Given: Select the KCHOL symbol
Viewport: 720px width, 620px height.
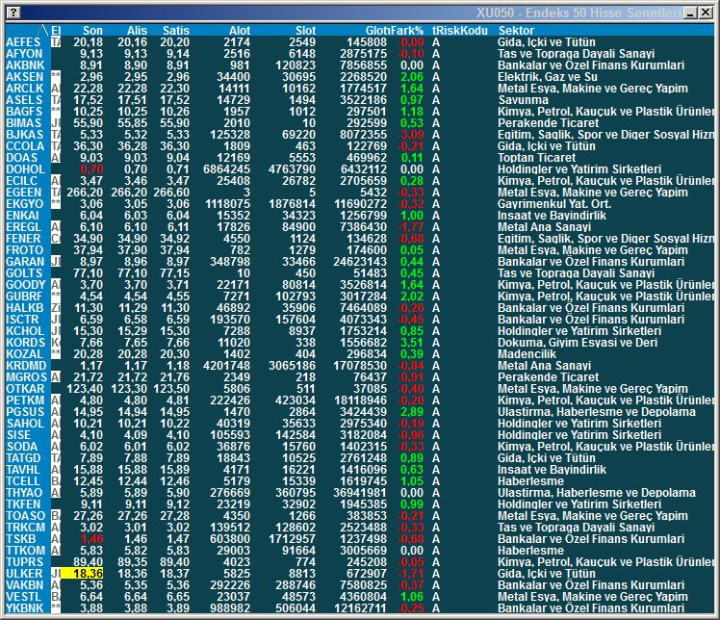Looking at the screenshot, I should (x=25, y=330).
